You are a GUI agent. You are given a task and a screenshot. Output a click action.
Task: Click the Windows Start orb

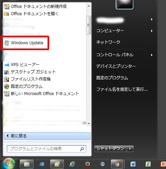click(9, 164)
